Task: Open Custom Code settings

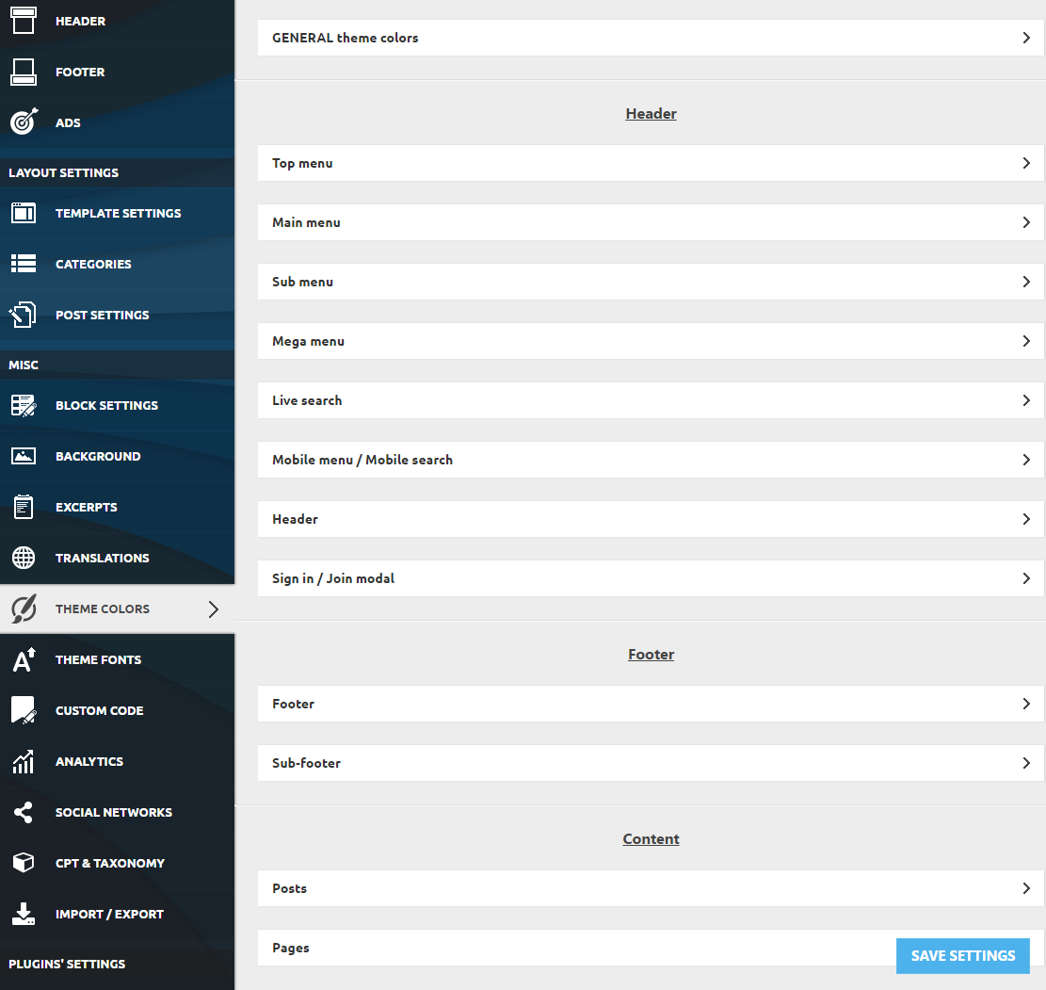Action: pos(118,710)
